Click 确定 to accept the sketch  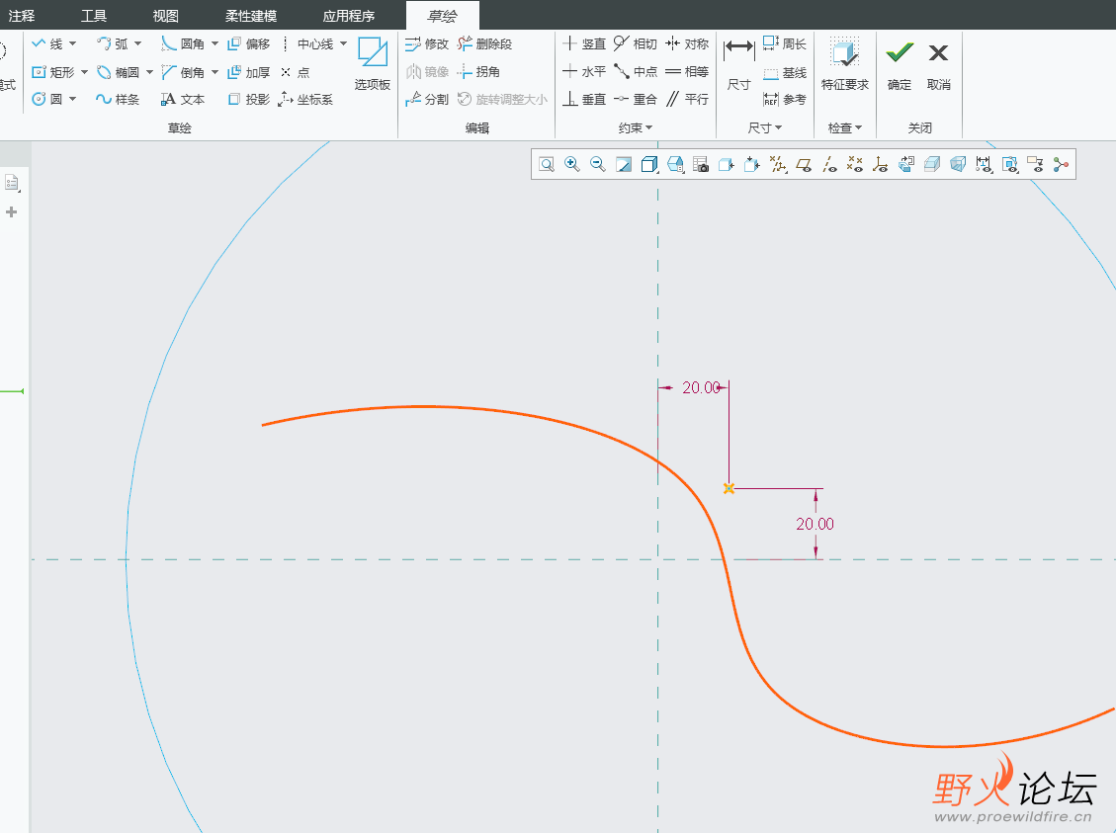899,65
